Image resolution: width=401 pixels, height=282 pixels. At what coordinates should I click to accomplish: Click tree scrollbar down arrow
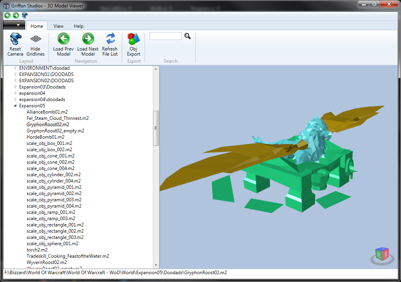pyautogui.click(x=156, y=266)
